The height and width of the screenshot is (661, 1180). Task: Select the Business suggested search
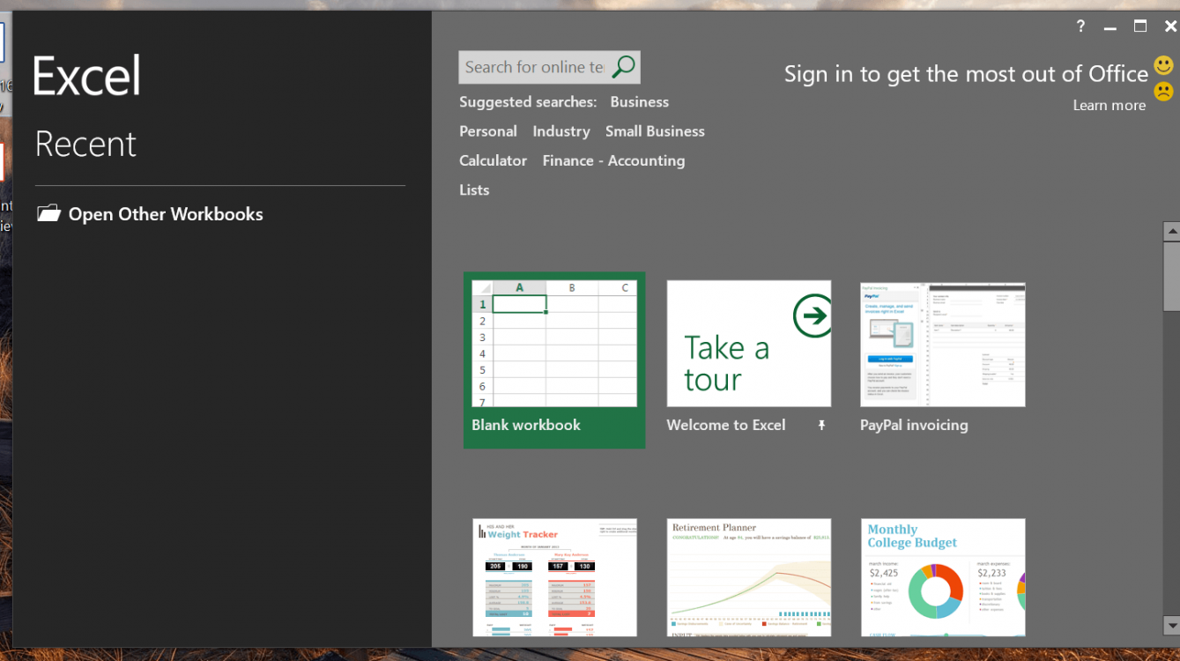click(639, 102)
